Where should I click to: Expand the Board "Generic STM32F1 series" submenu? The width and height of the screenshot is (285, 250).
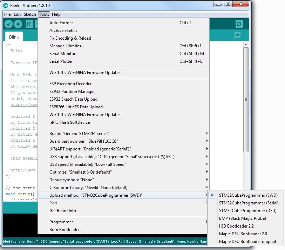[124, 134]
